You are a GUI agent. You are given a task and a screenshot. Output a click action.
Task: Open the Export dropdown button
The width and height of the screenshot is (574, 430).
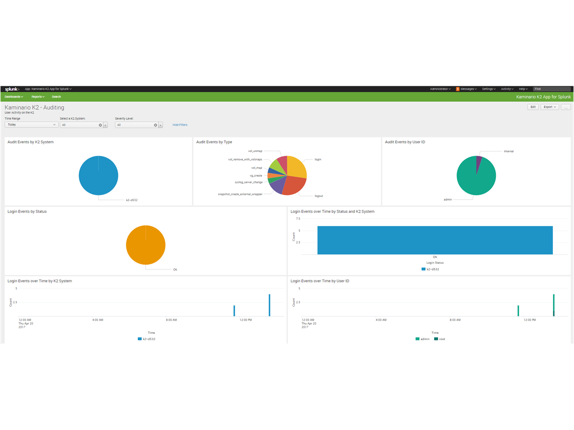click(550, 107)
